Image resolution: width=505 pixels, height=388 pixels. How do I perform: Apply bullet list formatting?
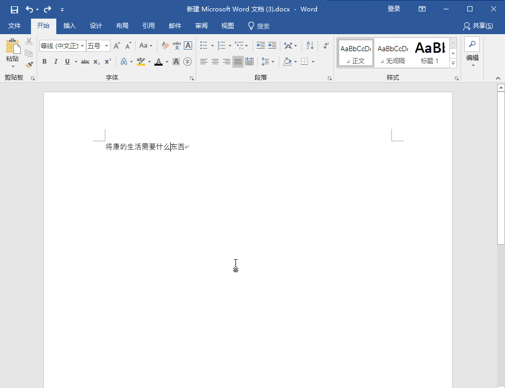[x=204, y=46]
